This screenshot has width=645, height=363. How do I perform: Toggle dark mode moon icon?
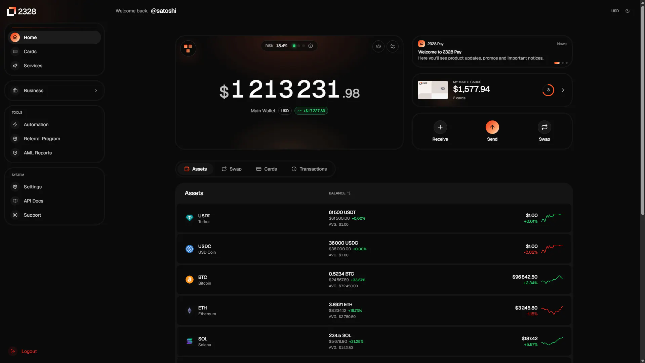(627, 11)
